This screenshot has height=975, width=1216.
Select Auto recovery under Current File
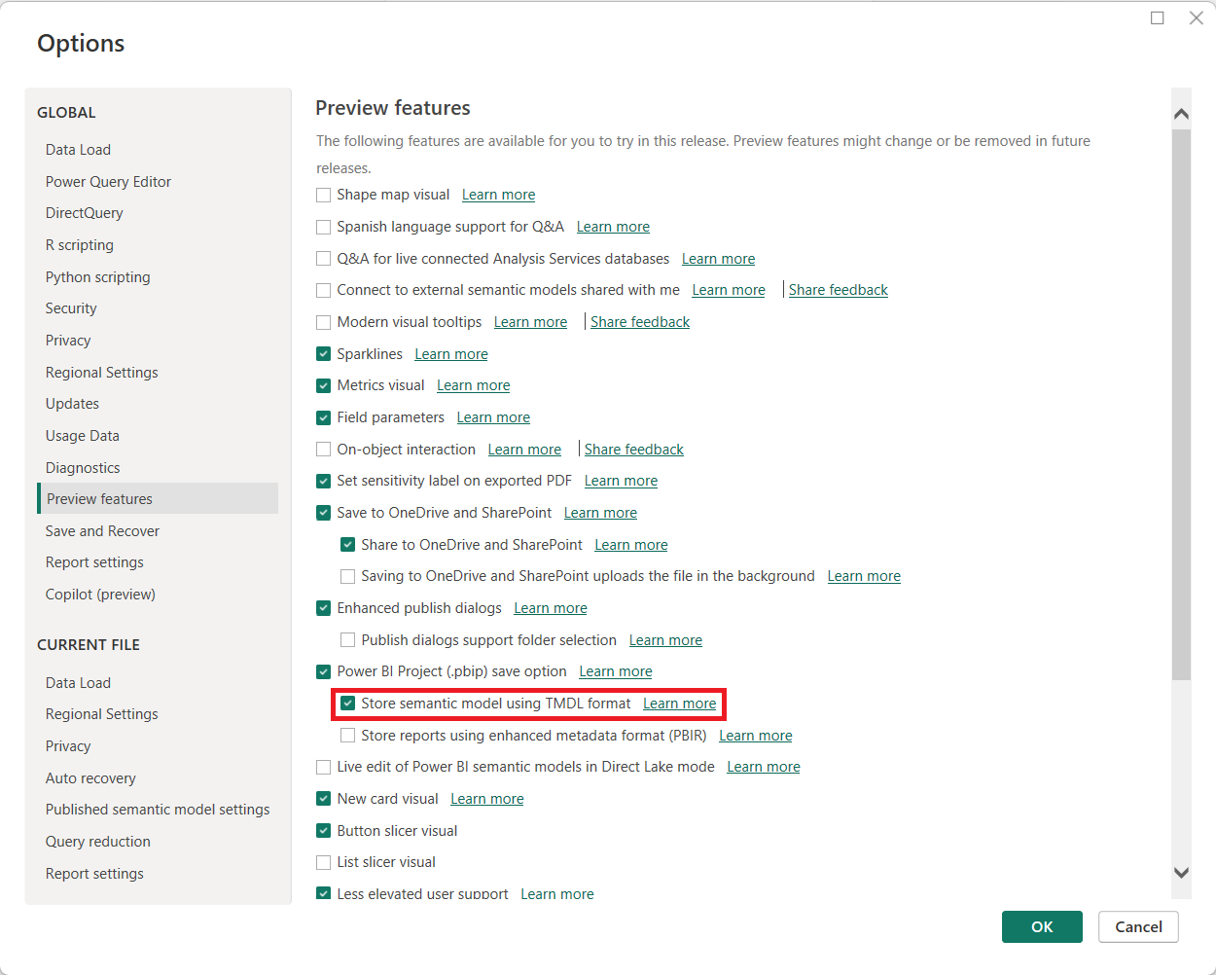[x=90, y=778]
